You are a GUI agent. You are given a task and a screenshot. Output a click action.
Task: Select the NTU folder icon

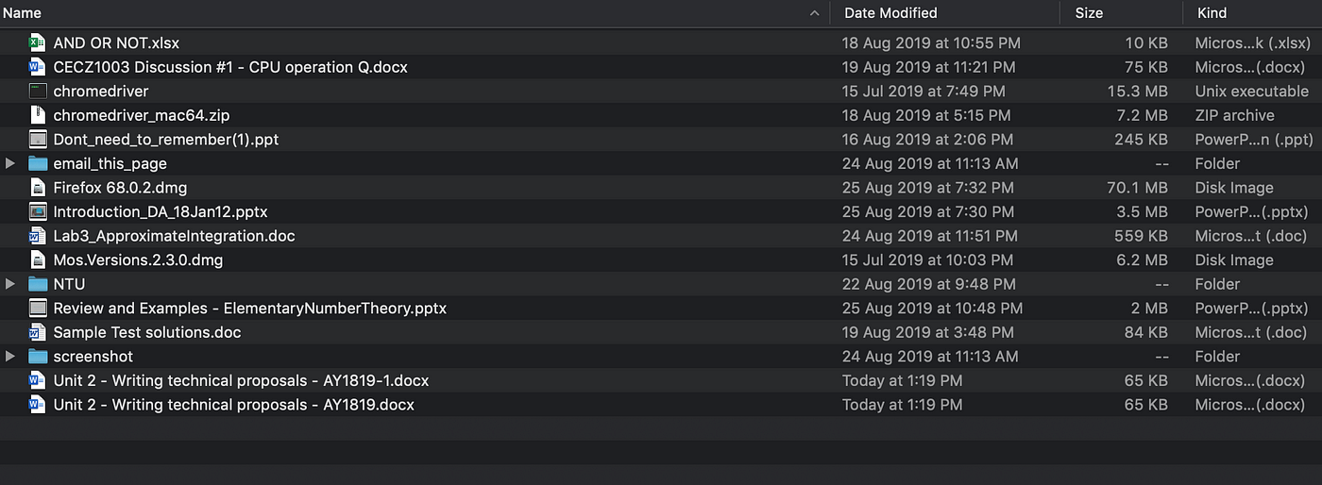37,284
